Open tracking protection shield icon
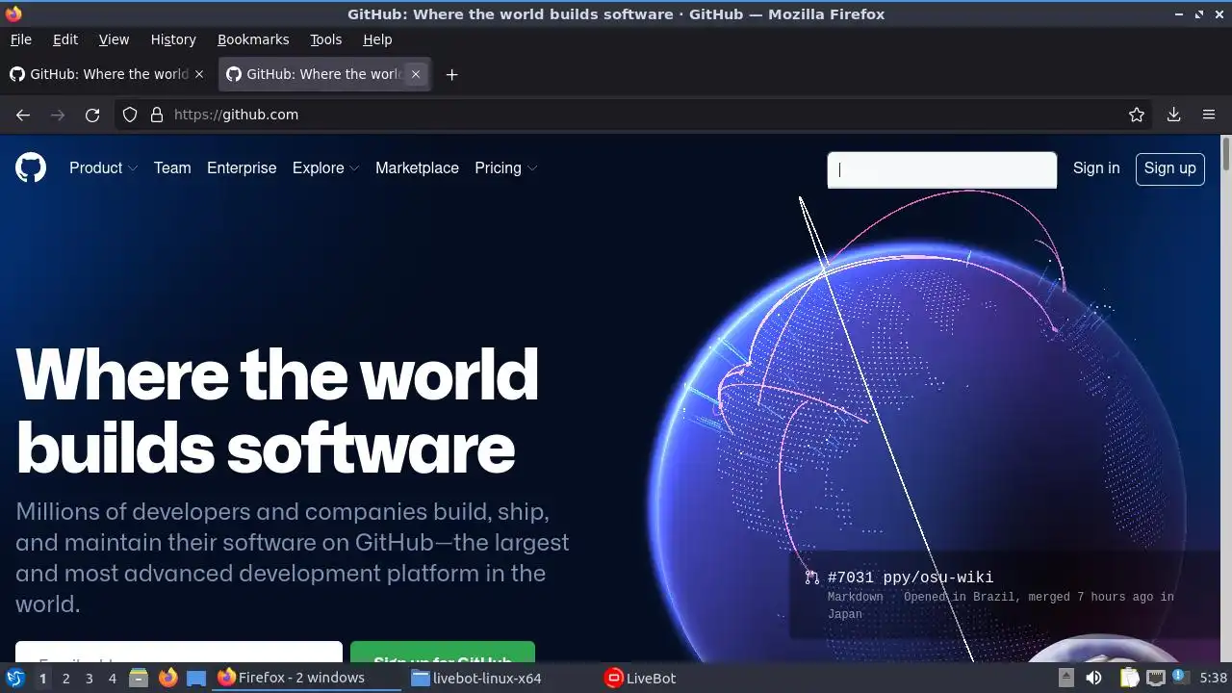Viewport: 1232px width, 693px height. click(x=130, y=115)
